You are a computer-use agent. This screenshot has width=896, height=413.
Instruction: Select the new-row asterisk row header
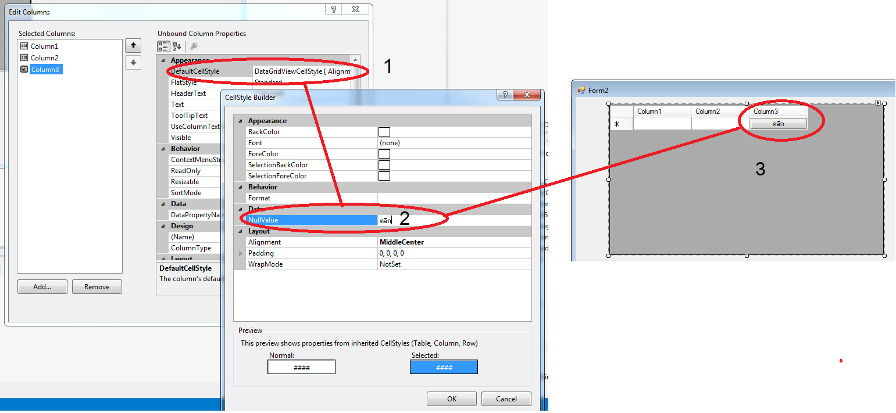tap(622, 123)
